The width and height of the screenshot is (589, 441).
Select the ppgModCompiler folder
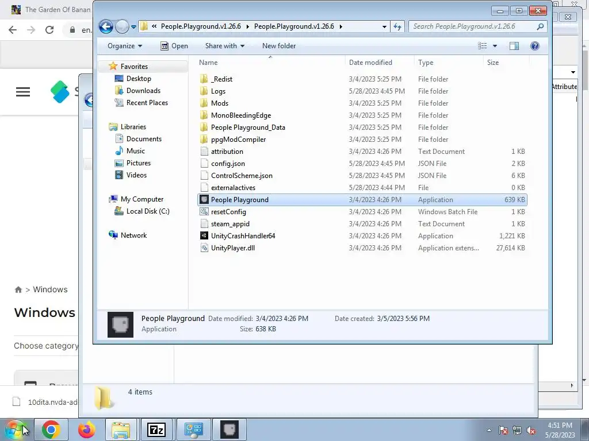238,139
